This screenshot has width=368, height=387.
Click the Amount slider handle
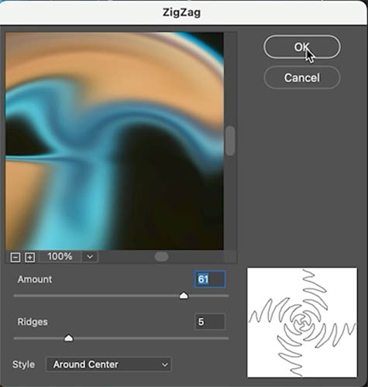[x=184, y=296]
